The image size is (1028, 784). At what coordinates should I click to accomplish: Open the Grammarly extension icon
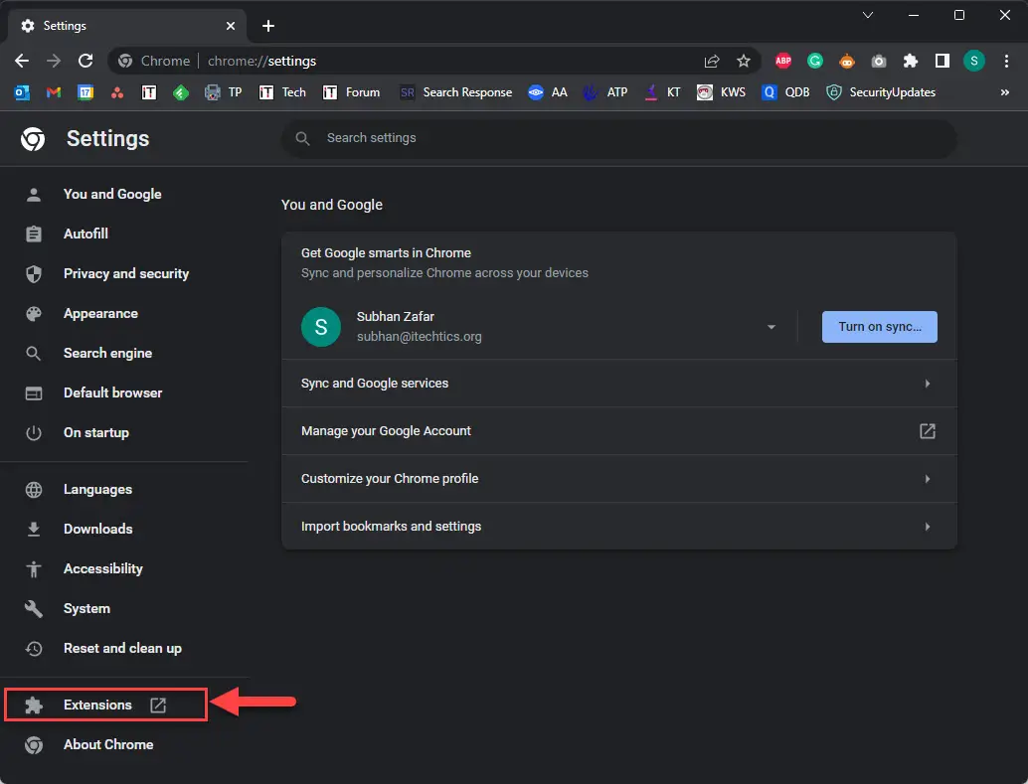click(815, 61)
